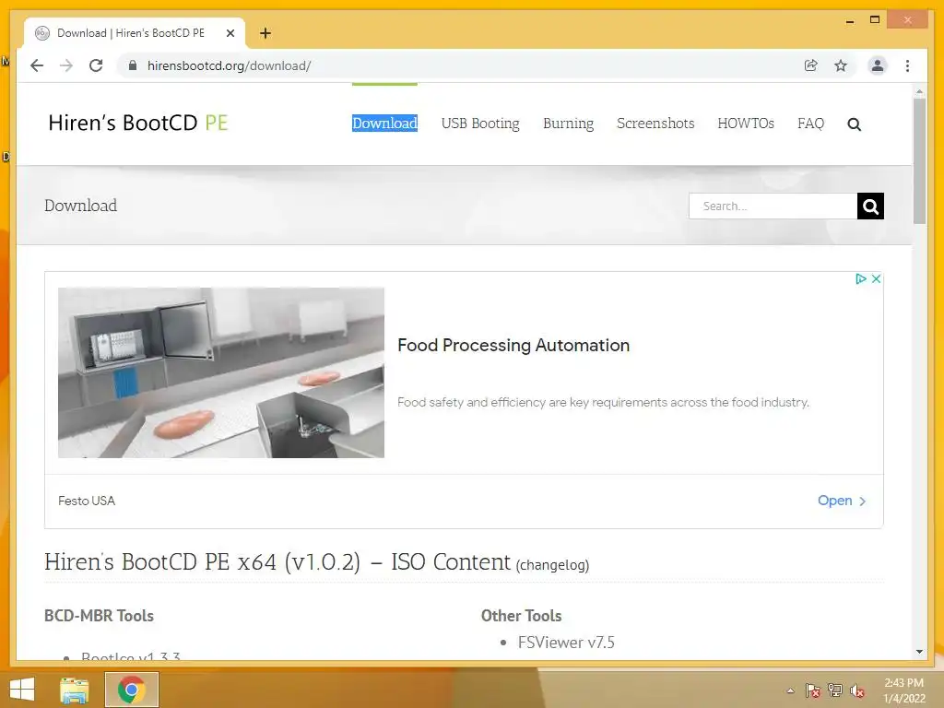944x708 pixels.
Task: Click the page scrollbar up arrow
Action: [x=919, y=91]
